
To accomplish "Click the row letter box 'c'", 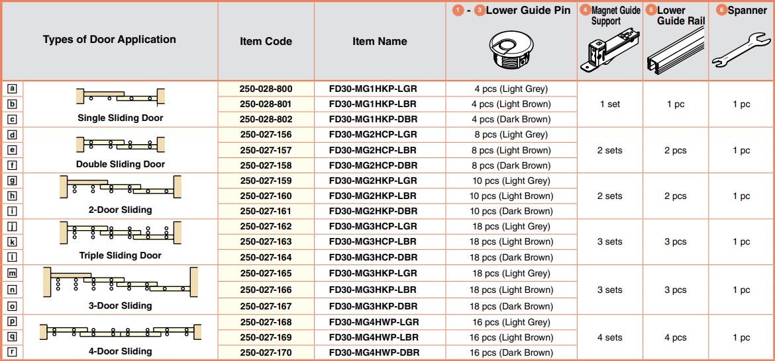I will 13,120.
